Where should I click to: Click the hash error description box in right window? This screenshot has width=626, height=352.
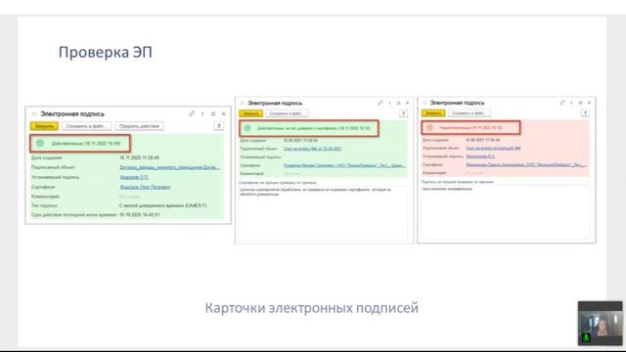point(506,212)
